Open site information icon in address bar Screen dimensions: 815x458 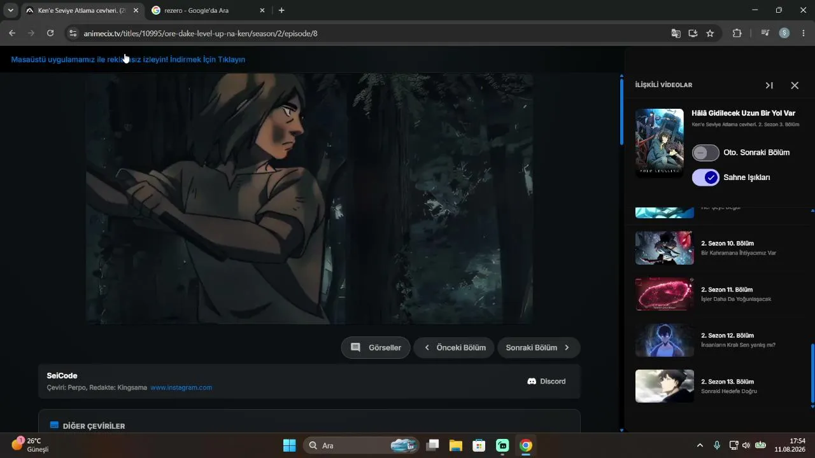pos(73,33)
